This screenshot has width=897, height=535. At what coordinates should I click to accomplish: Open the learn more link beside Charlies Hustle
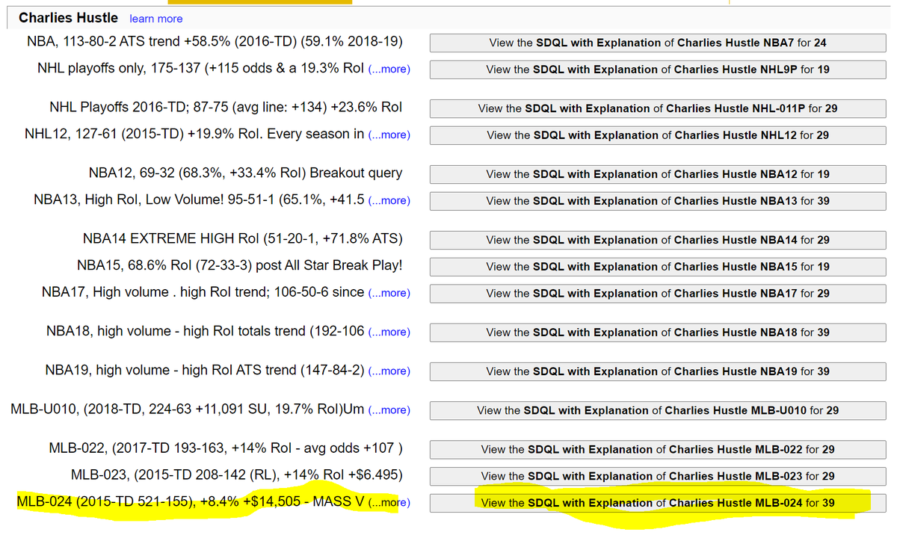tap(155, 19)
